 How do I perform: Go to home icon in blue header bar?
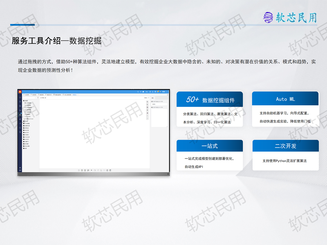pyautogui.click(x=143, y=91)
